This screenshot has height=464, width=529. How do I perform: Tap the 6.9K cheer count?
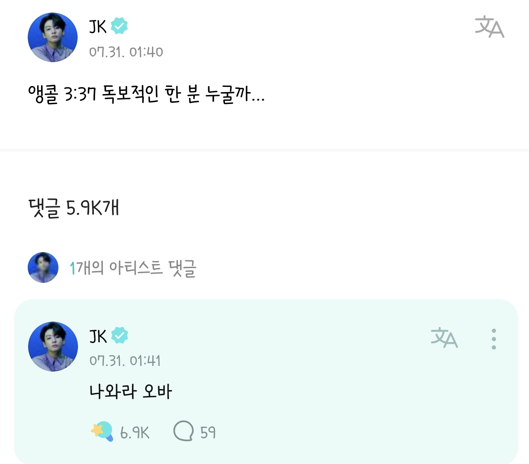click(x=135, y=432)
